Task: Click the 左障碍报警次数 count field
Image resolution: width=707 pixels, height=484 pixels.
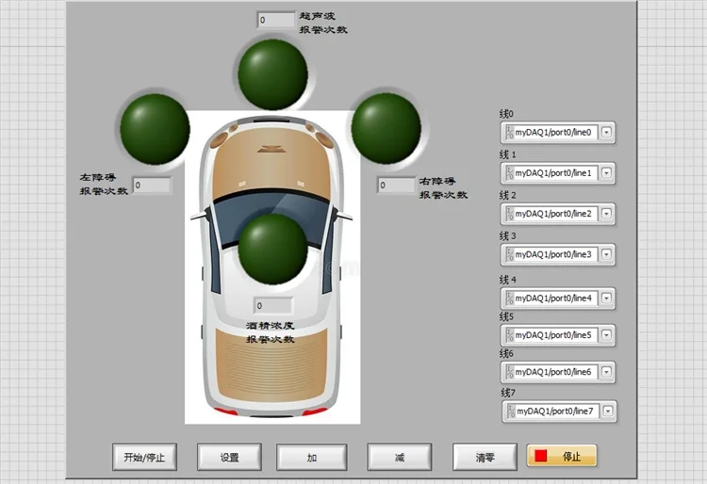Action: (x=152, y=186)
